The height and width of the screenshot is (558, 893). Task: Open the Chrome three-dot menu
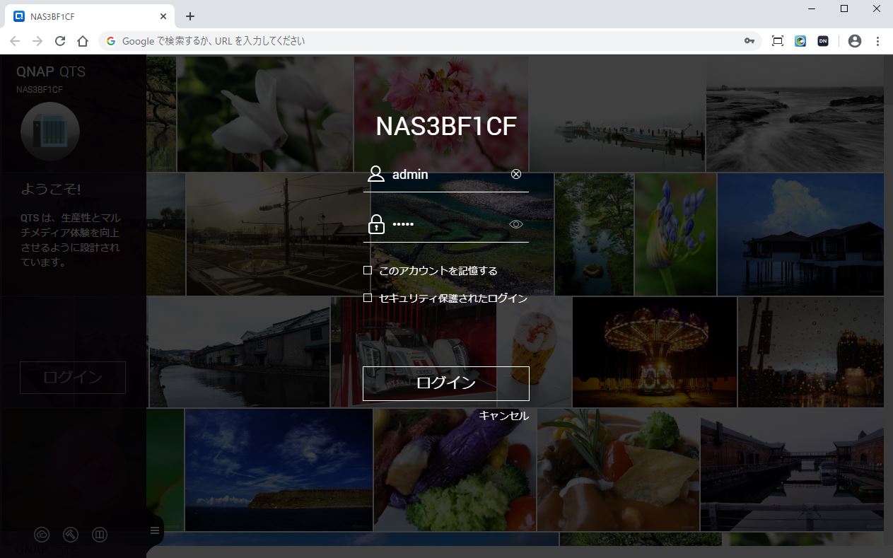pos(878,41)
